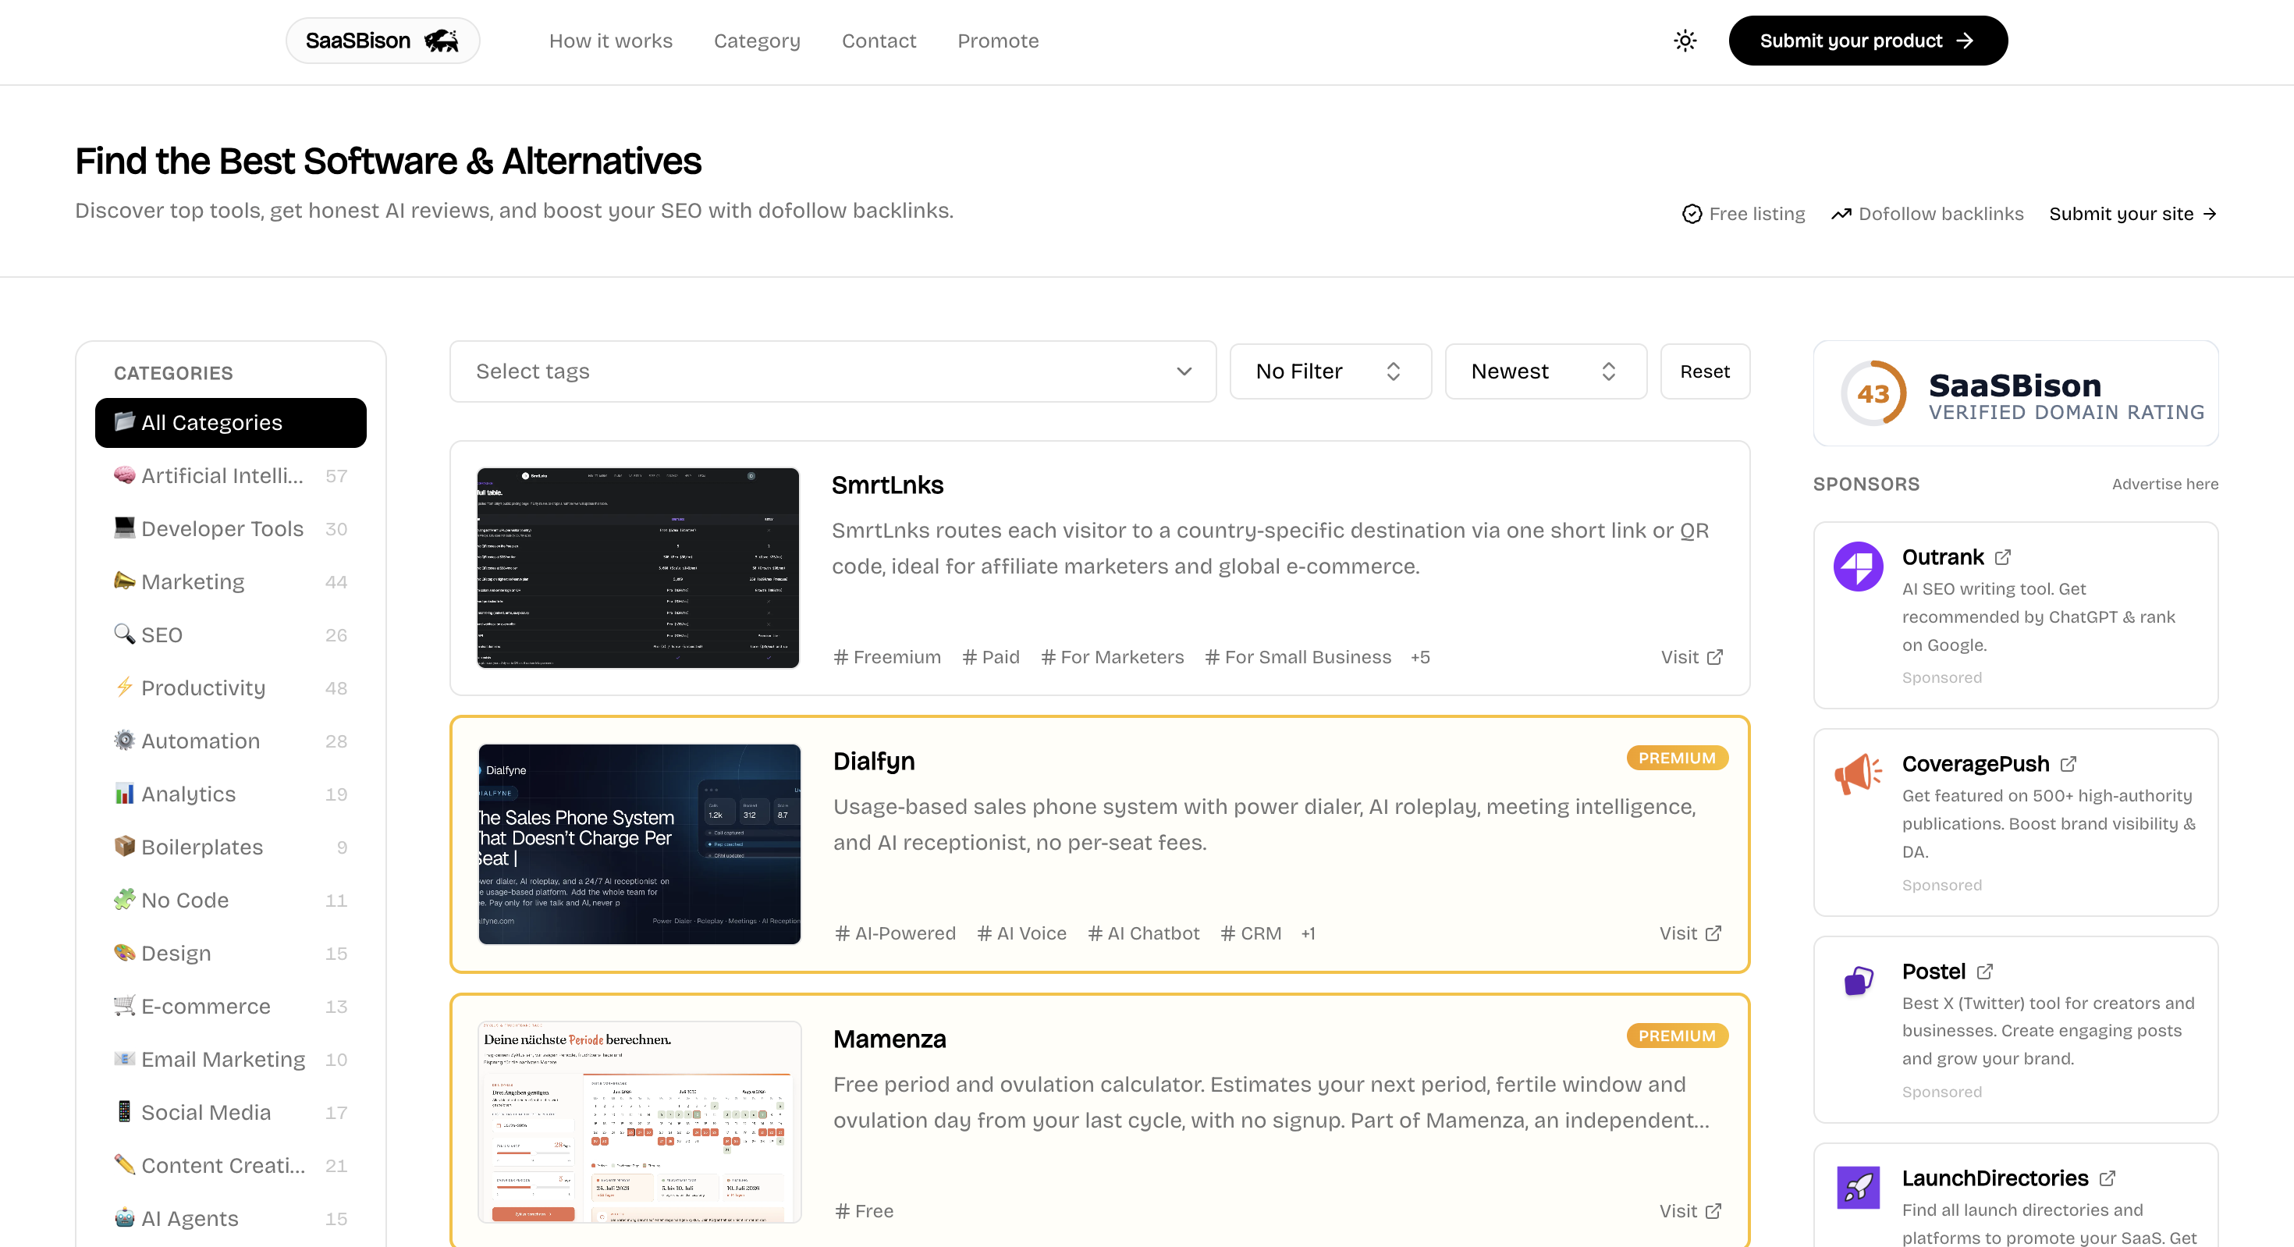Click the Marketing megaphone icon
The height and width of the screenshot is (1247, 2294).
click(x=125, y=581)
